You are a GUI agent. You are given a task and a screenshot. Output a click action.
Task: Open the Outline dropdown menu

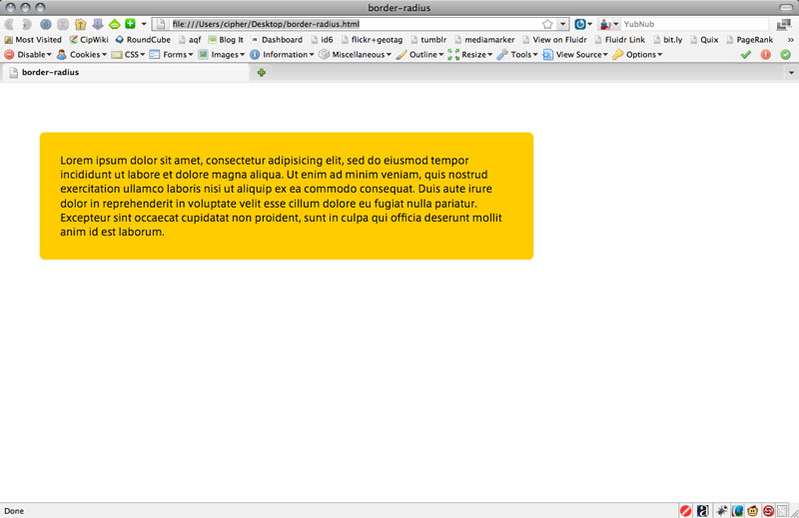click(x=419, y=55)
